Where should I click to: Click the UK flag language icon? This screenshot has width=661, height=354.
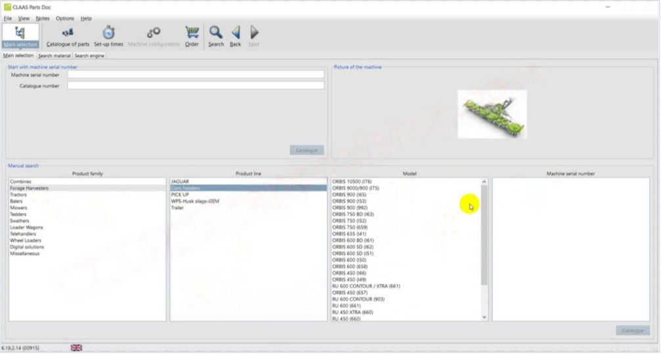coord(76,347)
